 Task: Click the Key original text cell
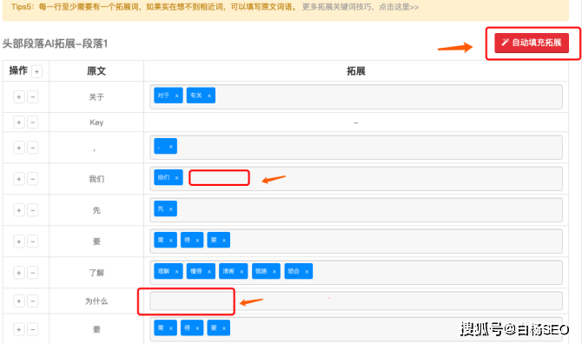point(96,122)
